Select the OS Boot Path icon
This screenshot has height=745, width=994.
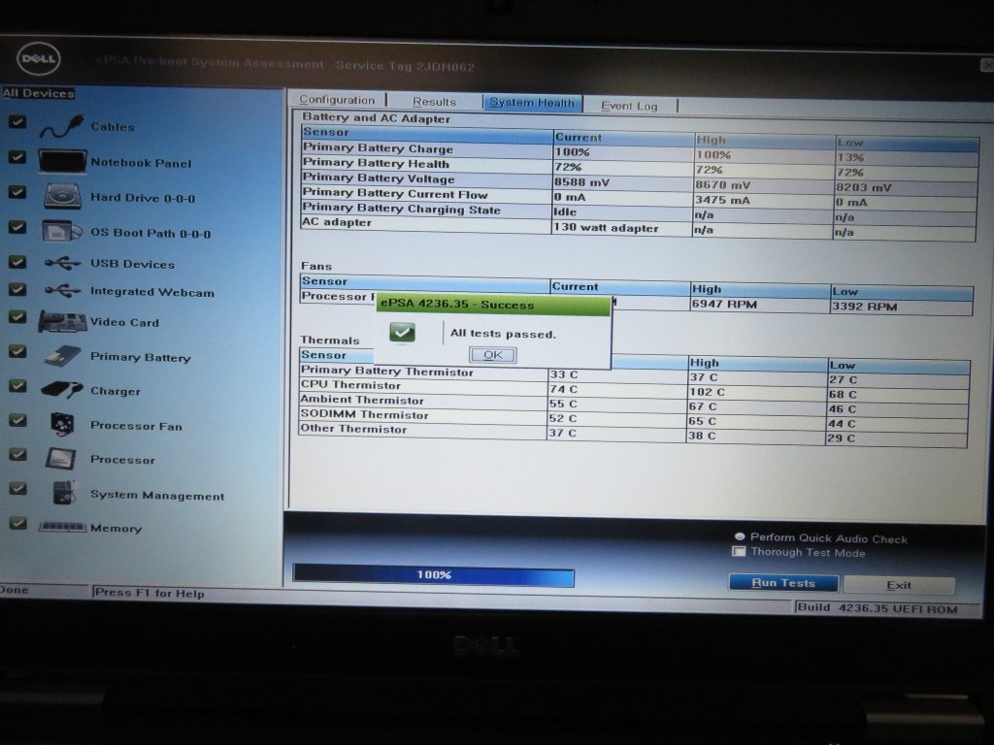(61, 231)
